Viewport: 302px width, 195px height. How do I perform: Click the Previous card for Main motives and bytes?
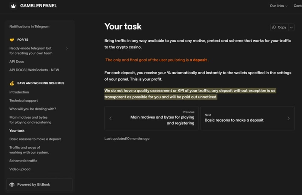click(x=151, y=118)
